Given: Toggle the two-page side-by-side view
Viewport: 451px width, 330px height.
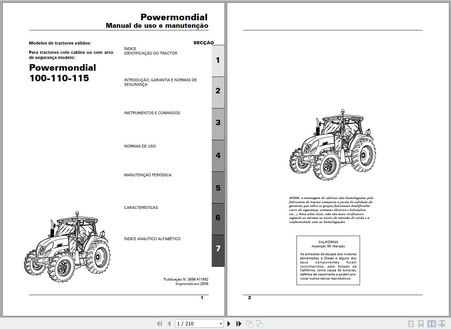Looking at the screenshot, I should [x=431, y=323].
